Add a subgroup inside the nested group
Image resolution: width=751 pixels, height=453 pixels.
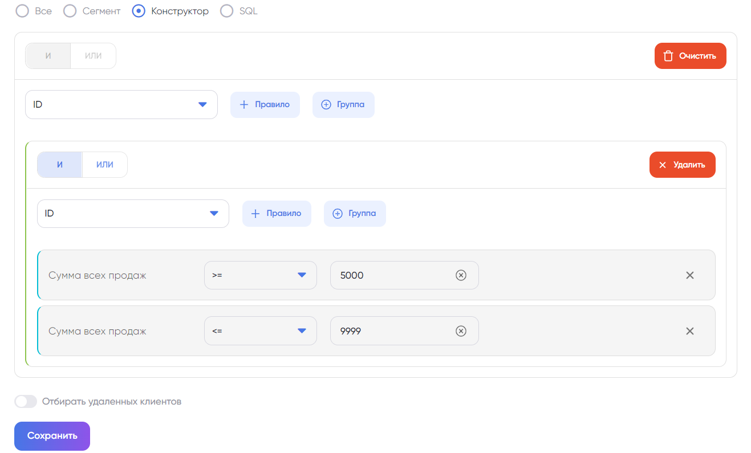(x=355, y=214)
